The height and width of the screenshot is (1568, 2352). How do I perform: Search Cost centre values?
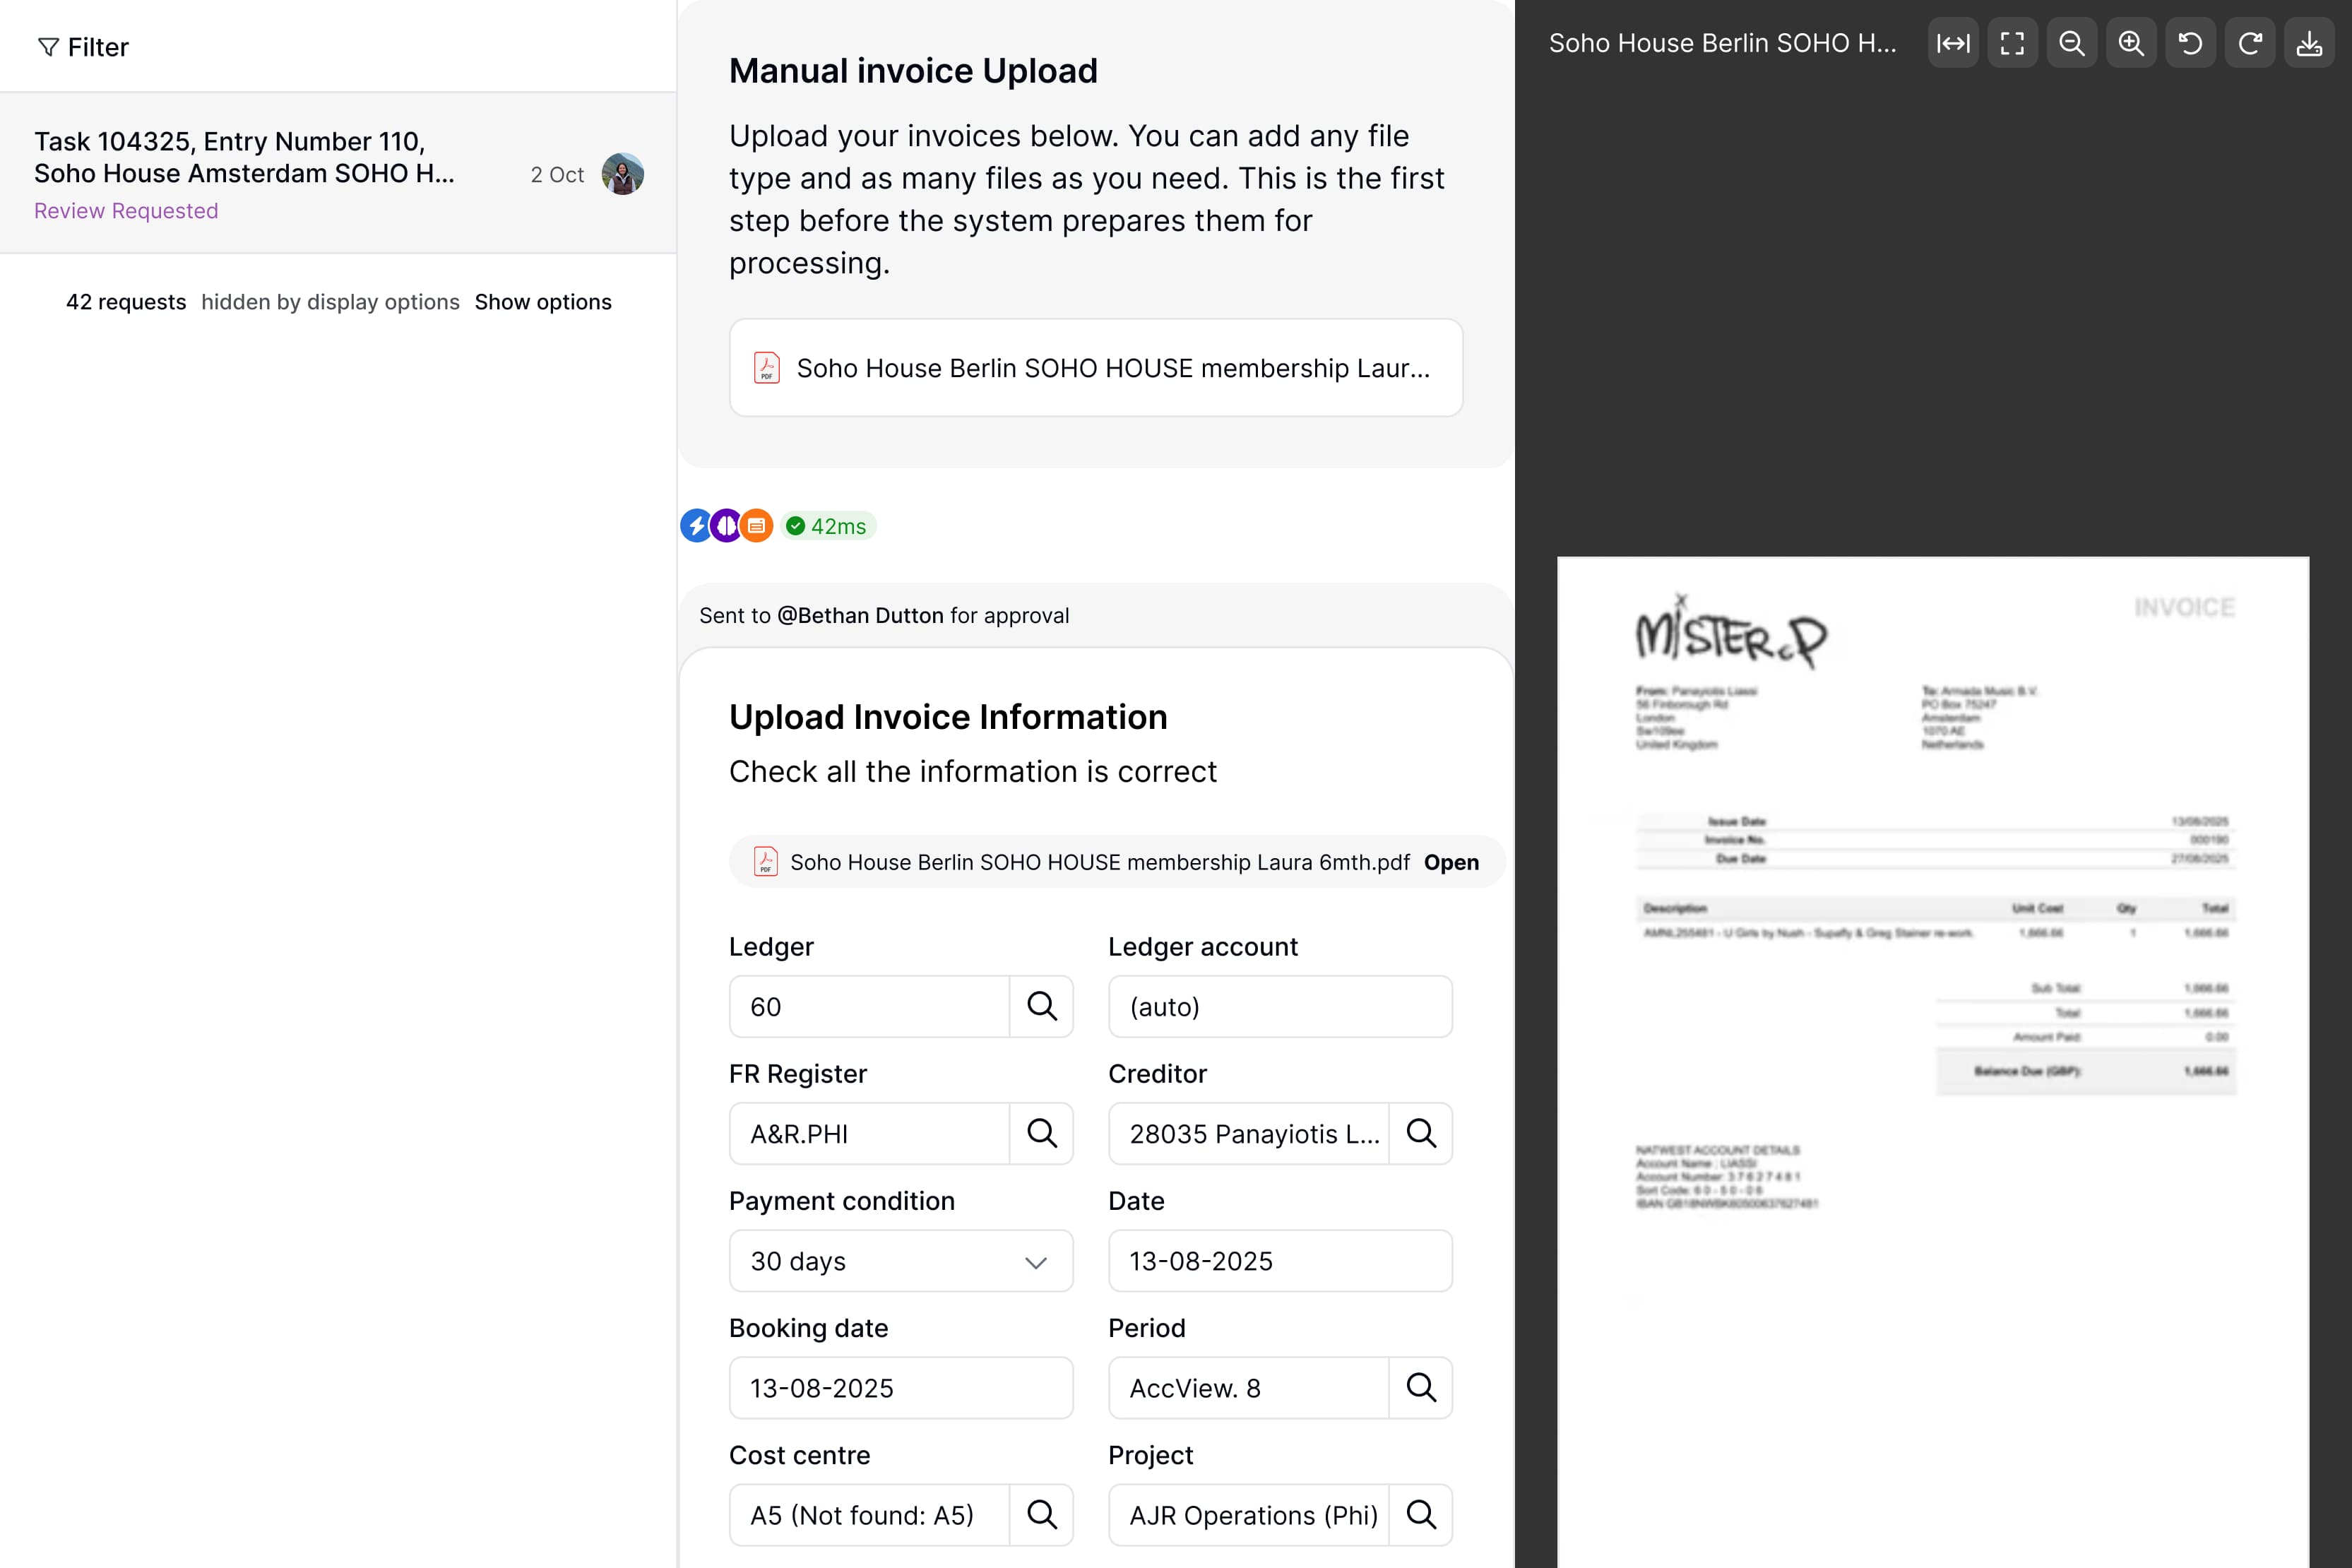coord(1041,1514)
